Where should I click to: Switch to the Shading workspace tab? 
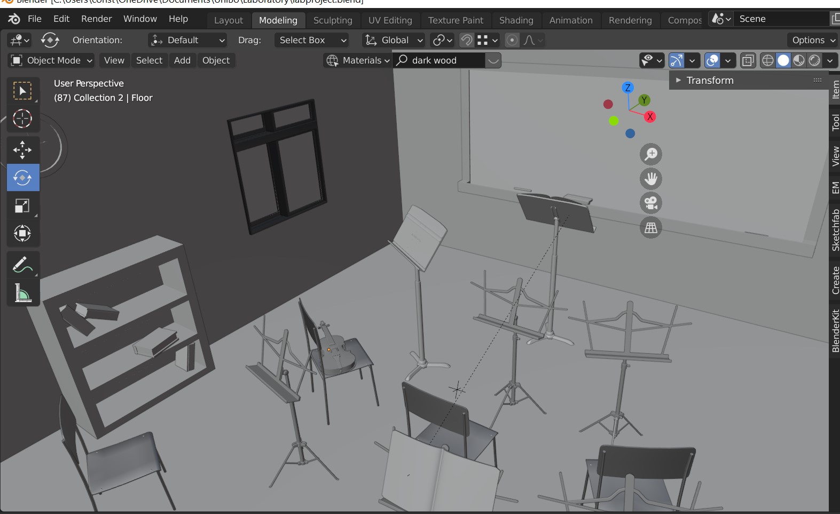tap(516, 20)
